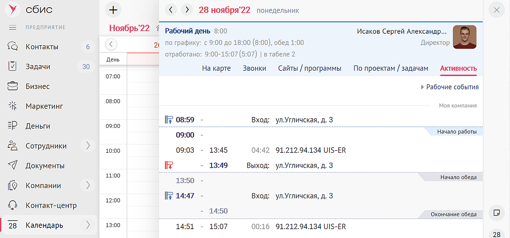Open Сайты / программы tab
Viewport: 510px width, 238px height.
pos(309,69)
